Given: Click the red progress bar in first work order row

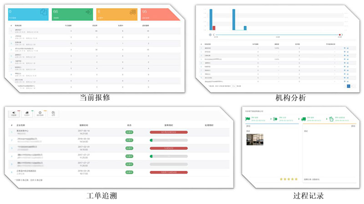Looking at the screenshot, I should pos(168,132).
